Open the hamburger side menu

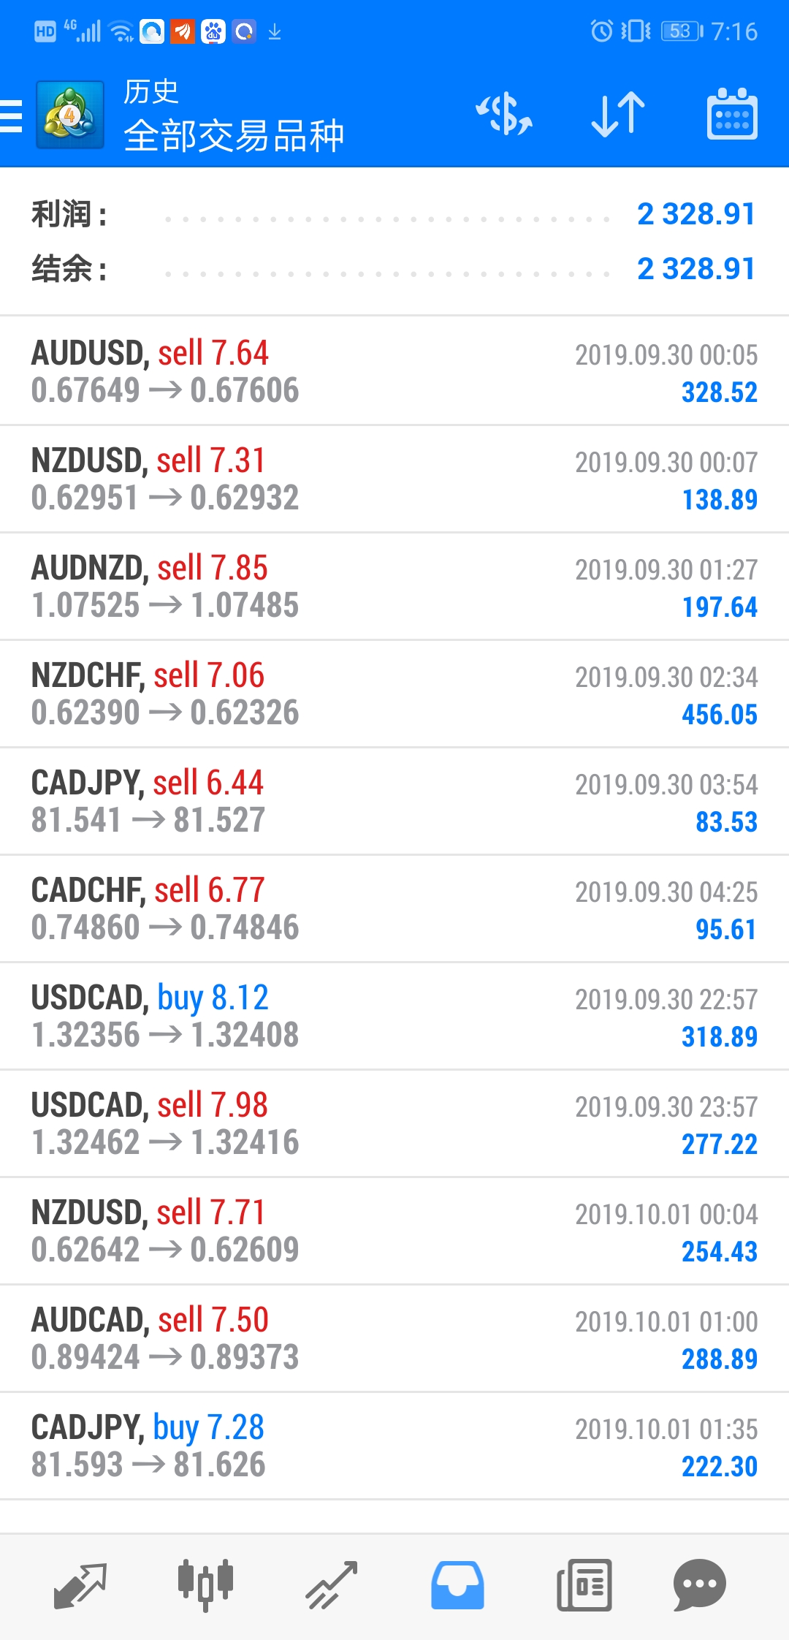pos(12,116)
